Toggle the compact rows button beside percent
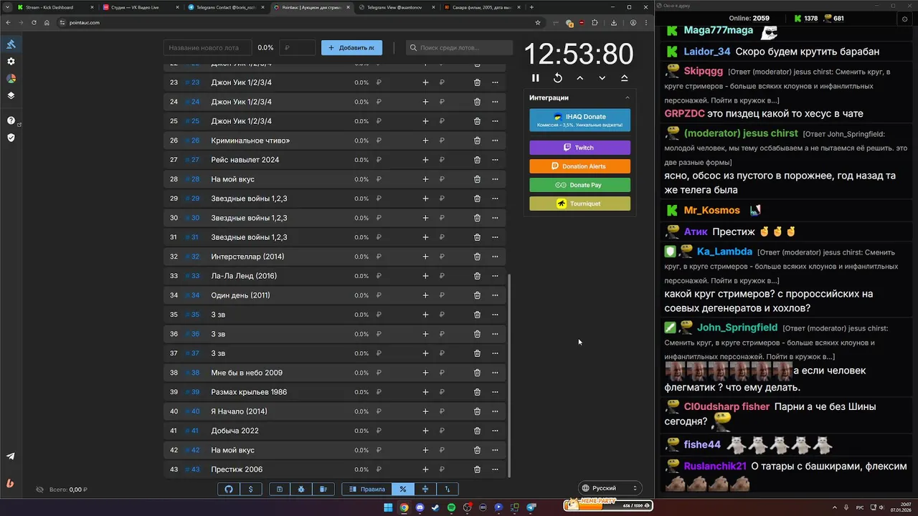Image resolution: width=918 pixels, height=516 pixels. 425,489
